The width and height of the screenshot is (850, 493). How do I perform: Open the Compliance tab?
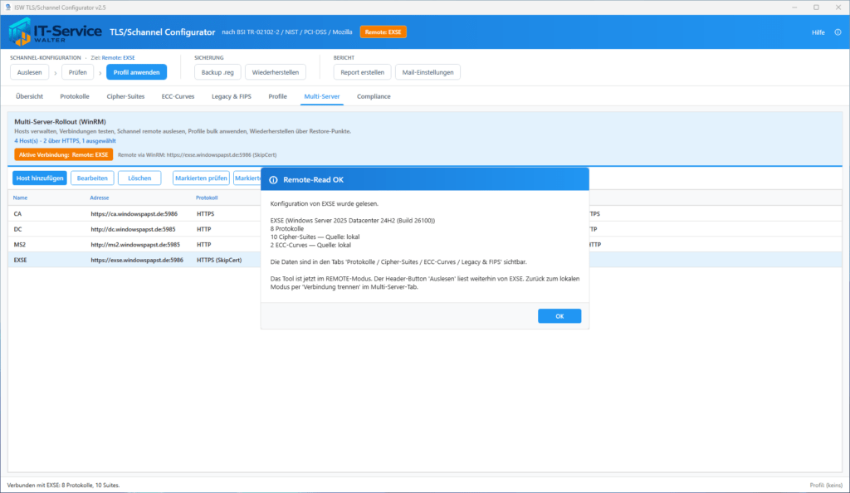(374, 96)
